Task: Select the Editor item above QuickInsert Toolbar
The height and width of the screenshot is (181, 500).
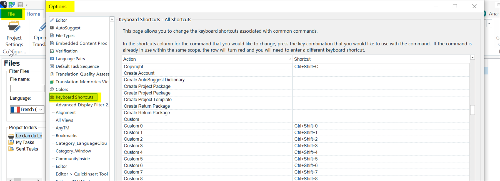Action: click(61, 166)
